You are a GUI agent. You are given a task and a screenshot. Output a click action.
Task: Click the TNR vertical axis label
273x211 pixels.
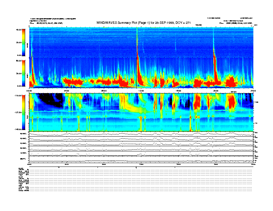[27, 118]
